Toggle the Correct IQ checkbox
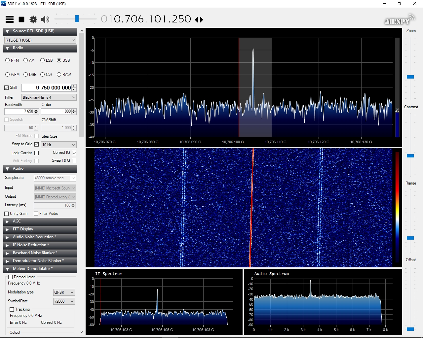 [74, 153]
